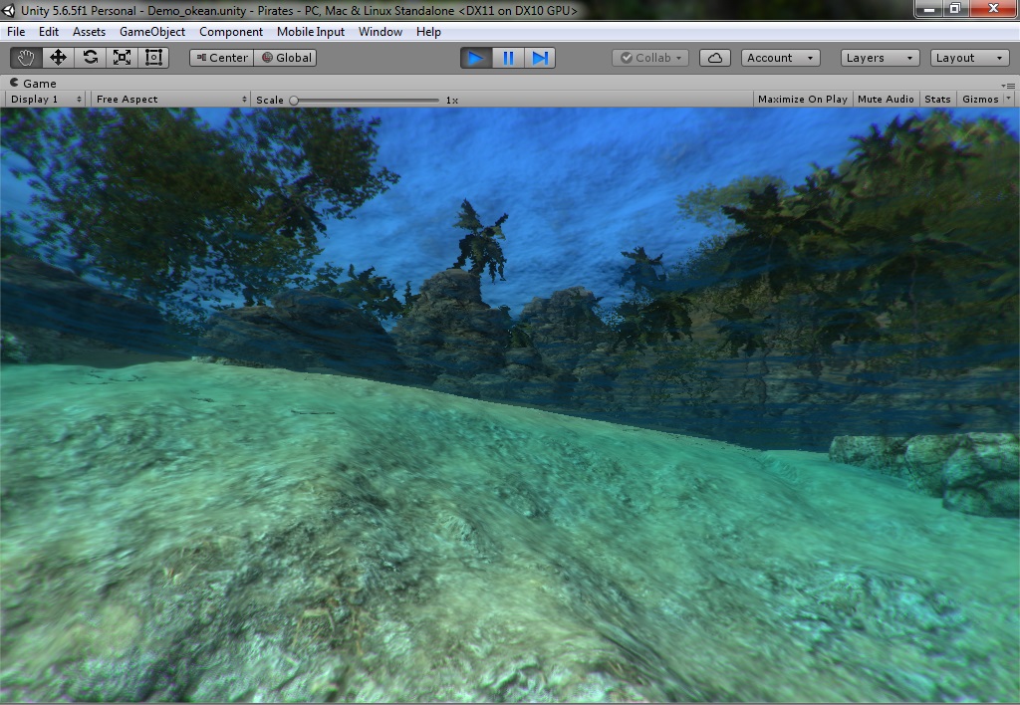Open the Help menu
The height and width of the screenshot is (705, 1020).
[x=428, y=32]
